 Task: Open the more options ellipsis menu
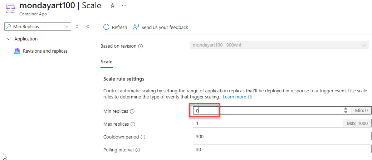124,5
